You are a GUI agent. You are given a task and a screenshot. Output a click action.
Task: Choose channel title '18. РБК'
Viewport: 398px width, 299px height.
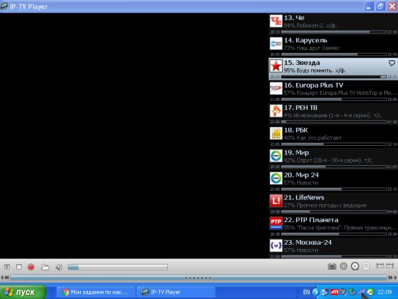(x=296, y=130)
